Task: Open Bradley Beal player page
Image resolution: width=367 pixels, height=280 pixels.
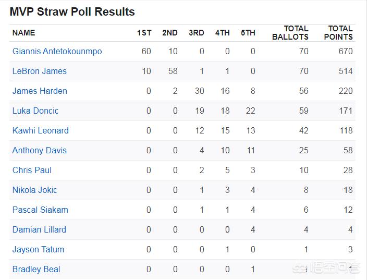Action: (36, 269)
